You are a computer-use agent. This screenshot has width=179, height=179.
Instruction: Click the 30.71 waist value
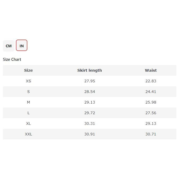click(151, 134)
